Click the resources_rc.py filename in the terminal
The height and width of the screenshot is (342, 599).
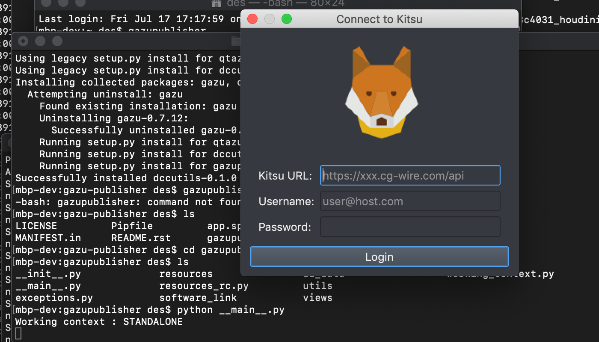tap(204, 286)
